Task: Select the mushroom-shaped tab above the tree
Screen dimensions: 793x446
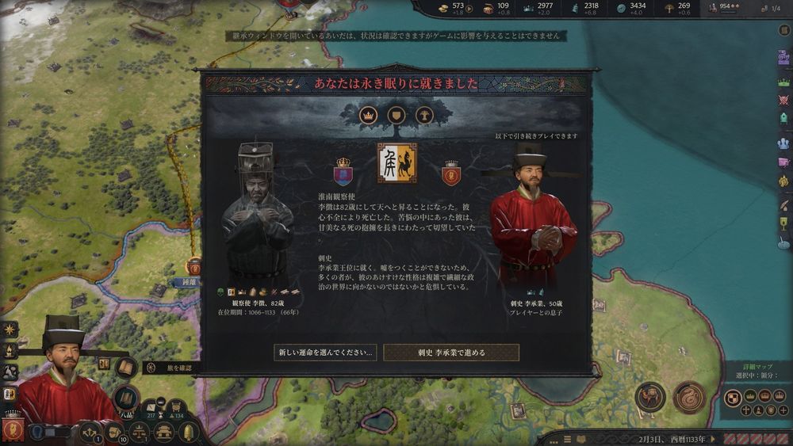Action: (x=424, y=116)
